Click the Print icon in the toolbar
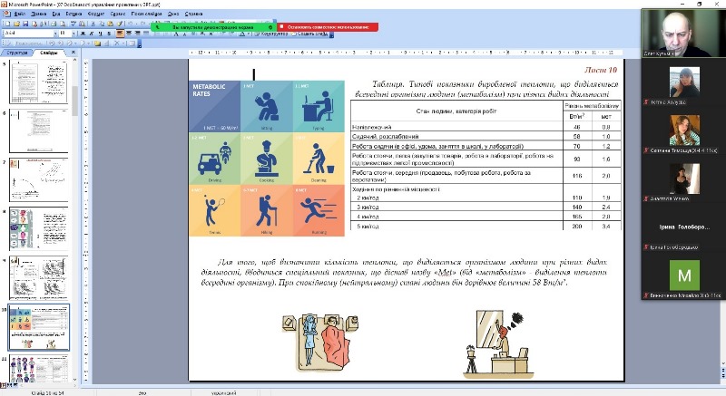Viewport: 726px width, 396px height. [54, 24]
